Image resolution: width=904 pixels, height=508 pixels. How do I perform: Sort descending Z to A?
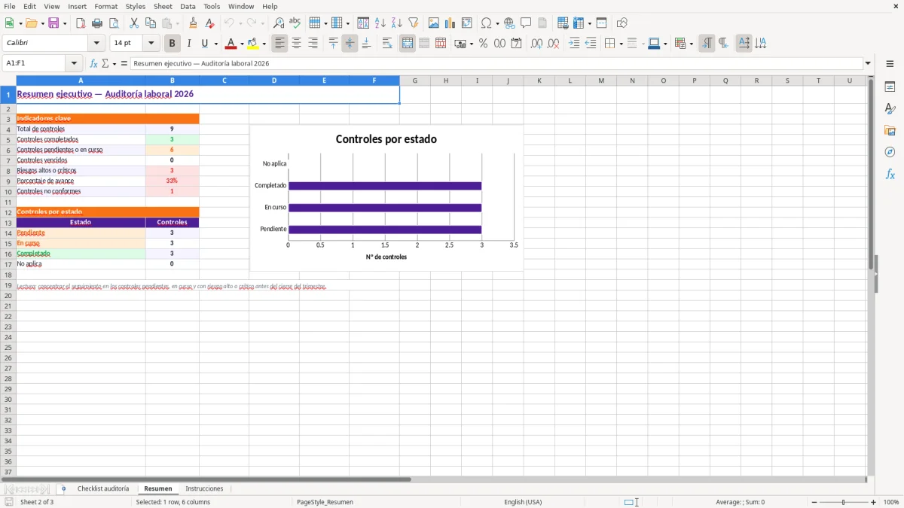point(396,23)
